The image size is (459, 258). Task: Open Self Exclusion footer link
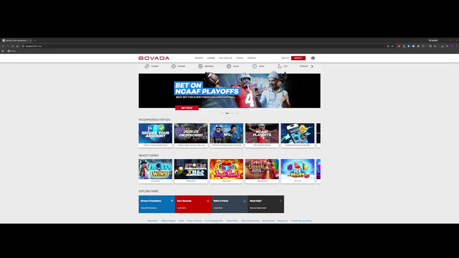click(x=268, y=221)
